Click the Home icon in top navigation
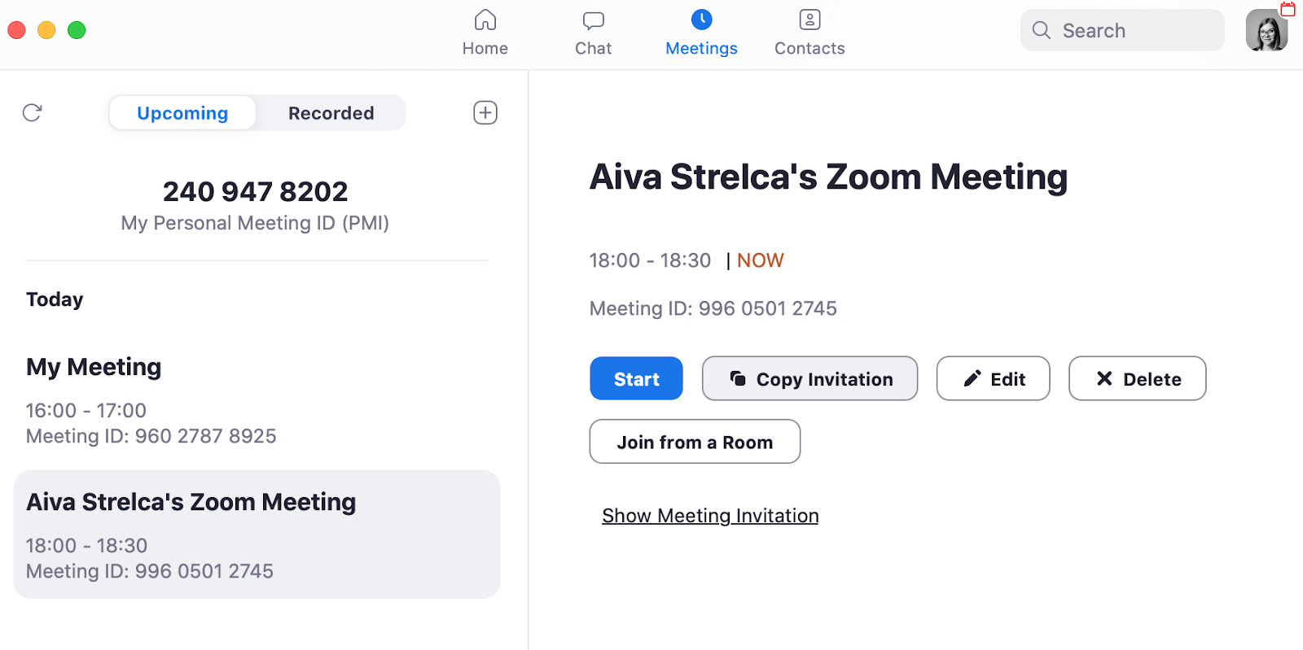The height and width of the screenshot is (650, 1303). pyautogui.click(x=485, y=20)
